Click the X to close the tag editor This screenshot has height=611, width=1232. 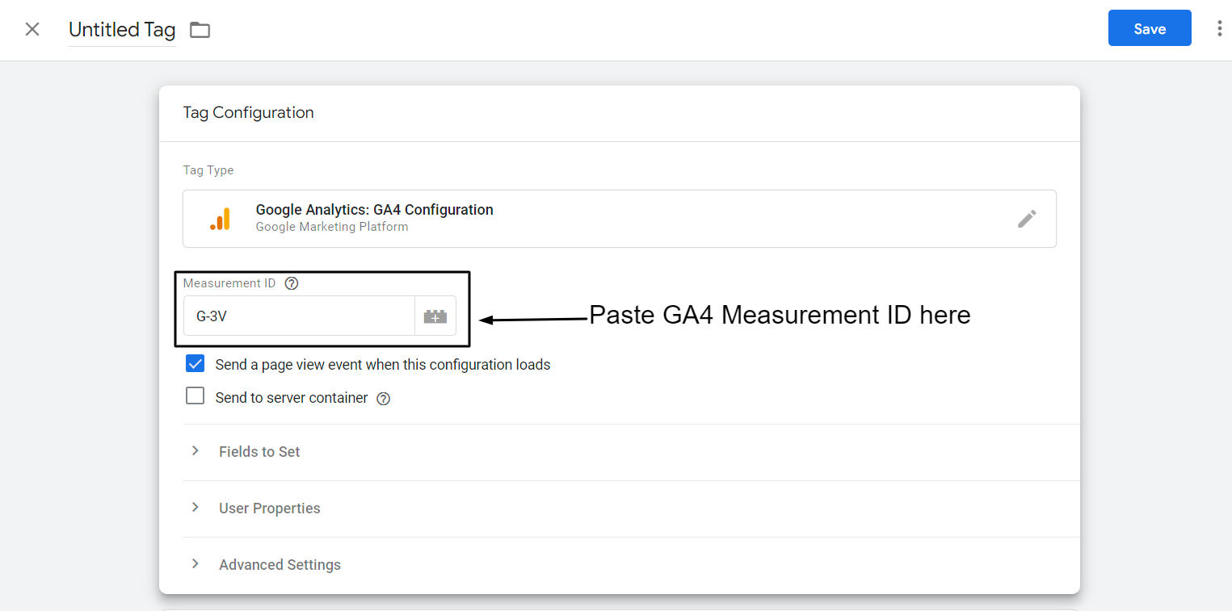point(32,28)
